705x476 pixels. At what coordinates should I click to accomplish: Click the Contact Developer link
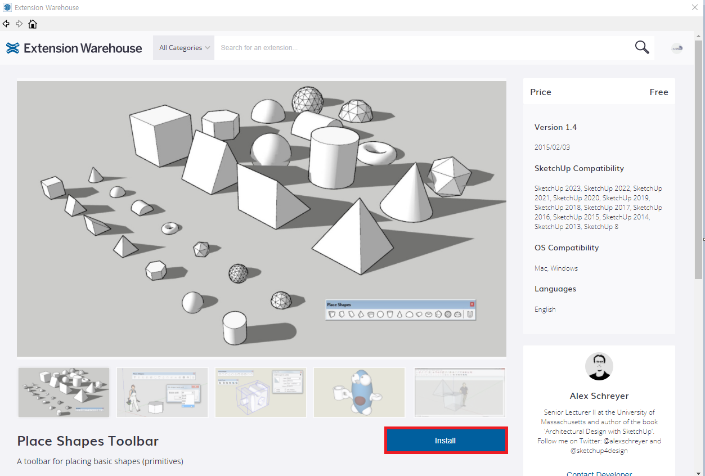599,473
